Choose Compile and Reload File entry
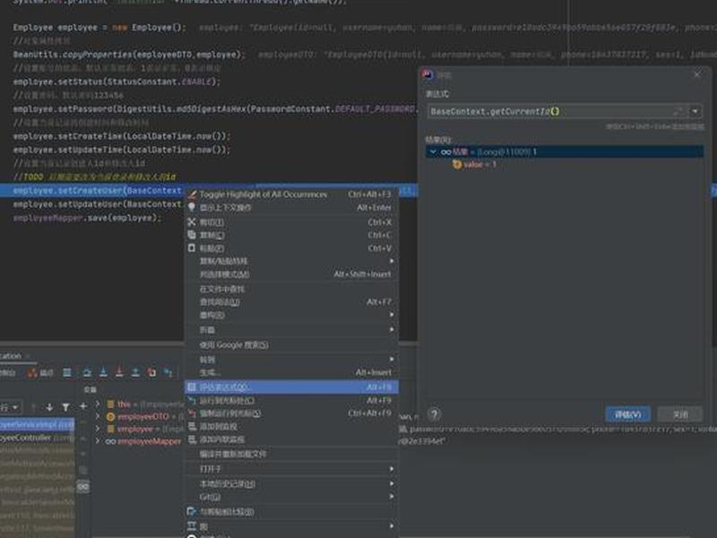717x538 pixels. [291, 455]
